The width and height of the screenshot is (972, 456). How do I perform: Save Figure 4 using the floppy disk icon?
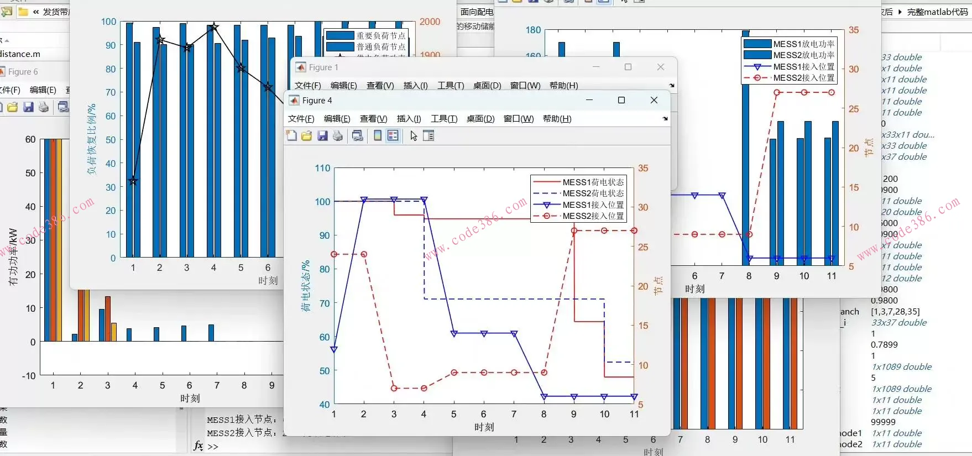(322, 136)
